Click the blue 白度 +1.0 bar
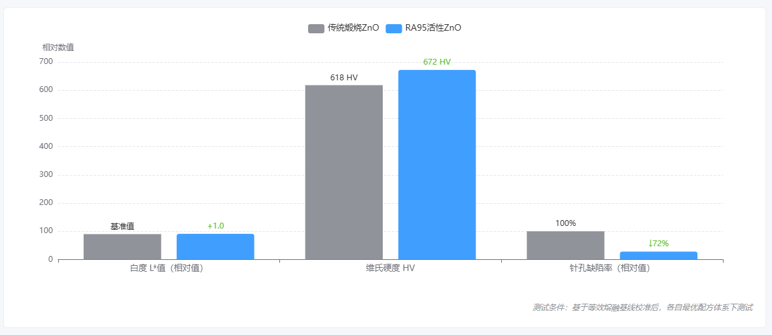 [x=215, y=247]
